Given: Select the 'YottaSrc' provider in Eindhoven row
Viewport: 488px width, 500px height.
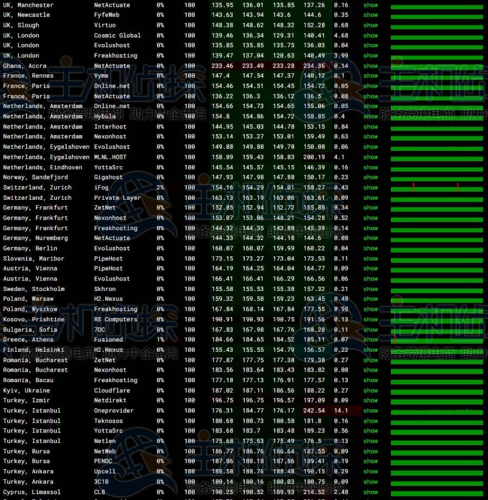Looking at the screenshot, I should click(109, 167).
